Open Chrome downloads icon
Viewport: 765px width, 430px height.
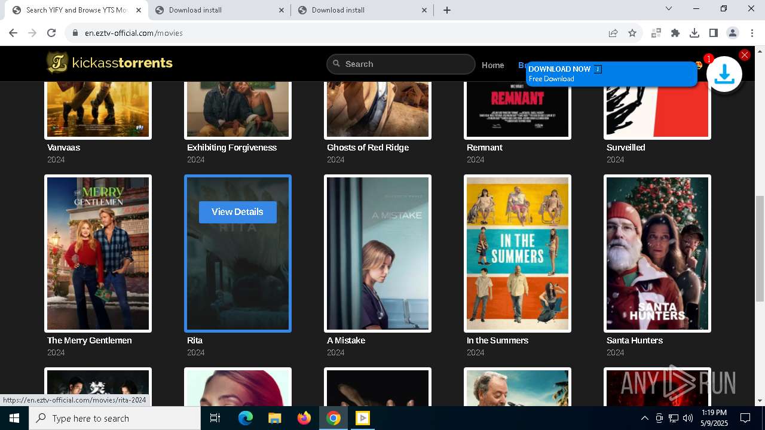[x=694, y=33]
